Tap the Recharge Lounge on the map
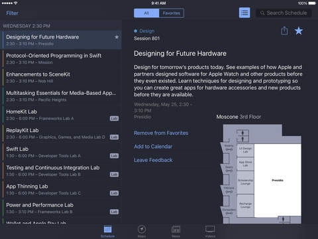 click(245, 205)
